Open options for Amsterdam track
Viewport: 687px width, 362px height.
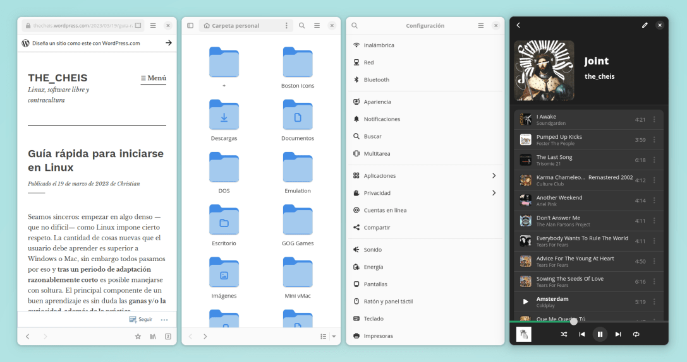654,301
